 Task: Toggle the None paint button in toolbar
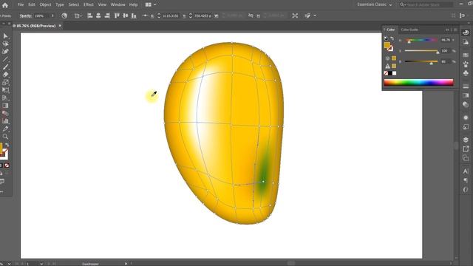coord(7,166)
